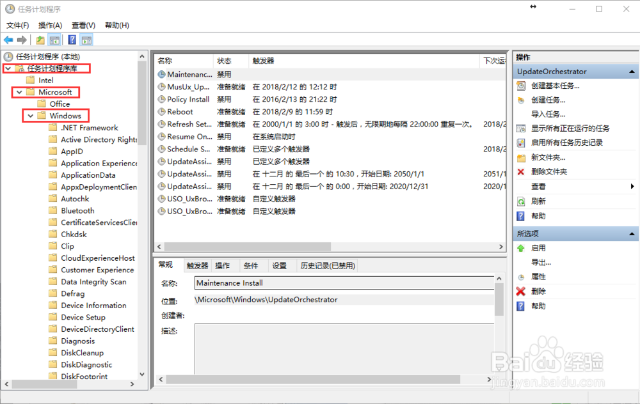
Task: Click the tree pane down scroll arrow
Action: click(x=142, y=374)
